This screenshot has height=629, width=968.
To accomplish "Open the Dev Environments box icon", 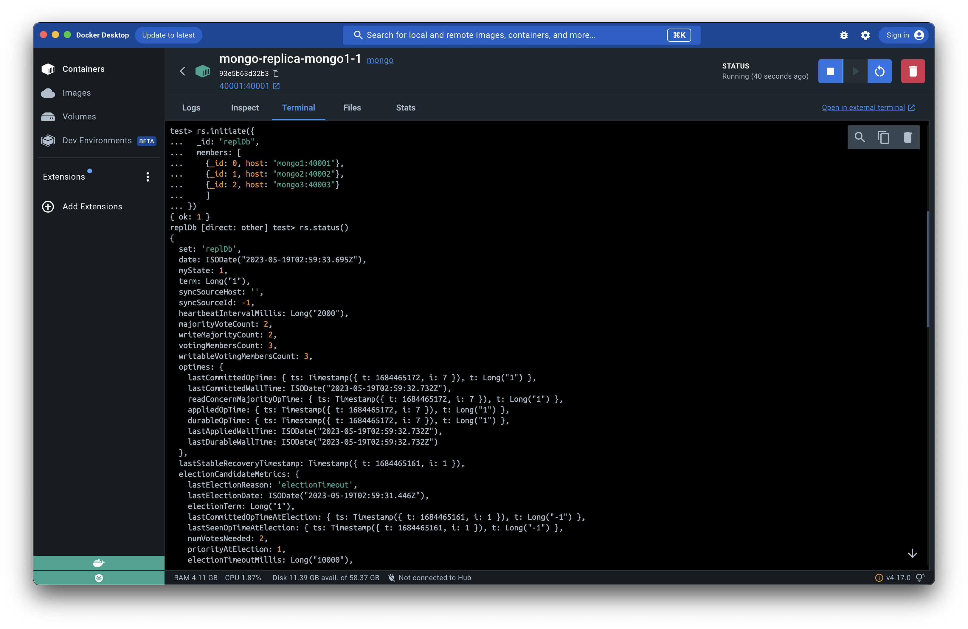I will pyautogui.click(x=48, y=141).
